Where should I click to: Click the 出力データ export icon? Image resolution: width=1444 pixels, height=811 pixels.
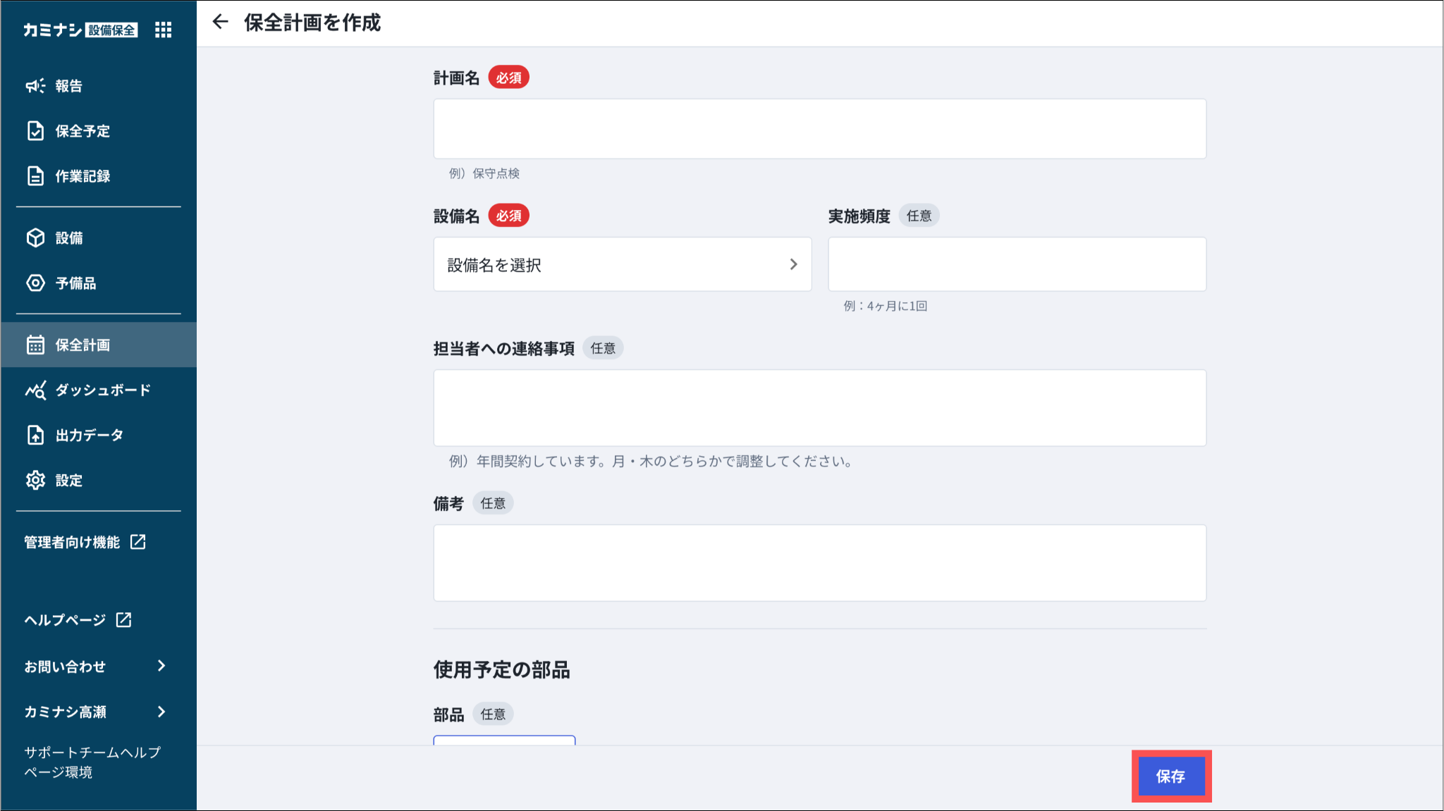click(35, 435)
